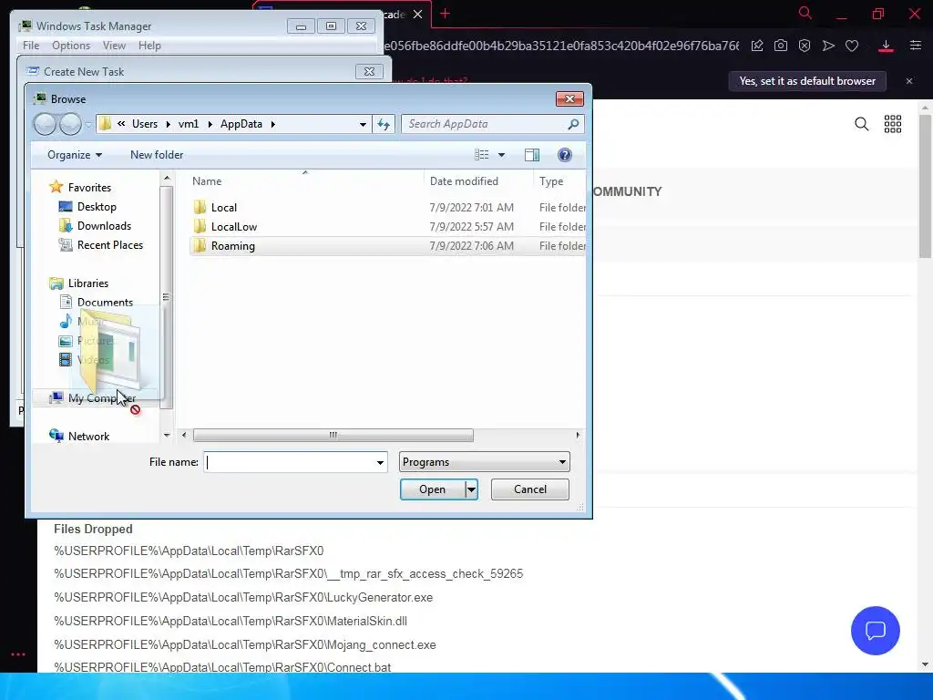
Task: Open the browser easy setup menu icon
Action: tap(916, 46)
